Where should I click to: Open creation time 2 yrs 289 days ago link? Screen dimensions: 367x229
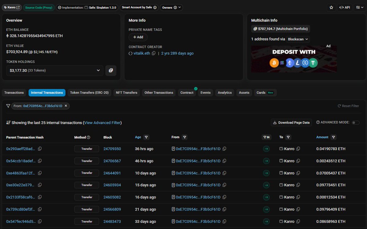[x=177, y=53]
